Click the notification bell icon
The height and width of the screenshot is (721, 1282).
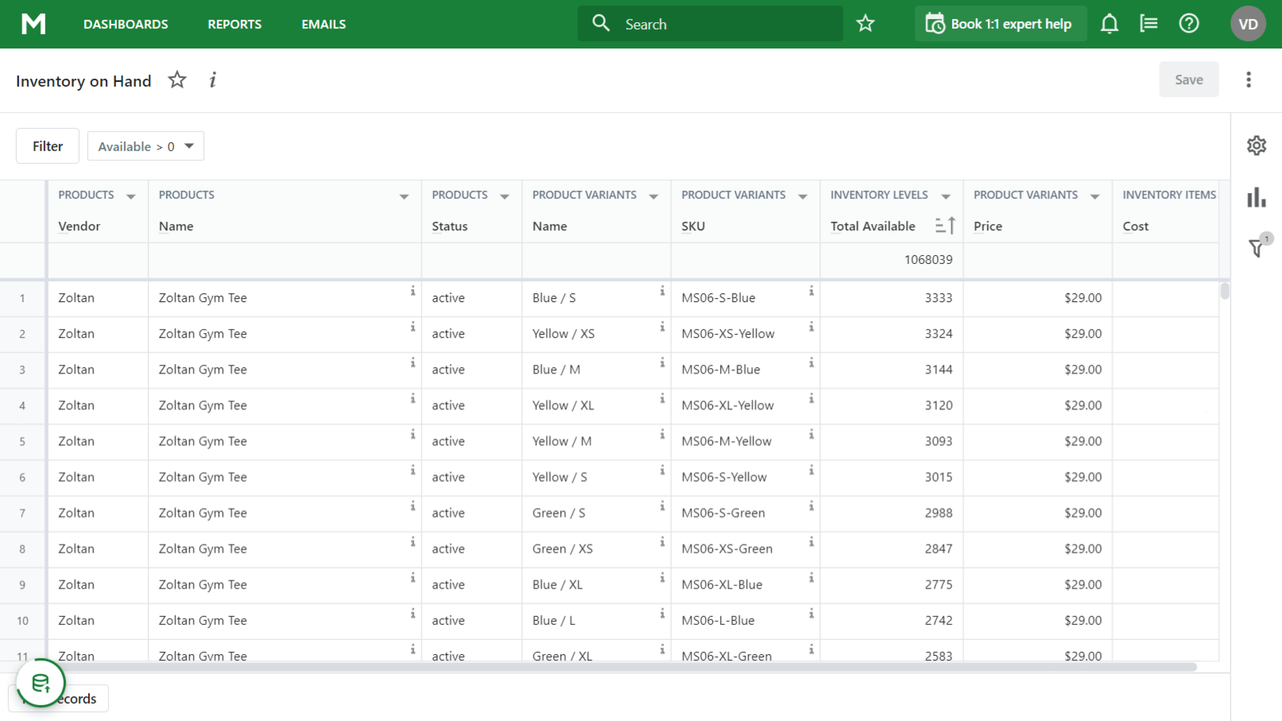[1109, 24]
